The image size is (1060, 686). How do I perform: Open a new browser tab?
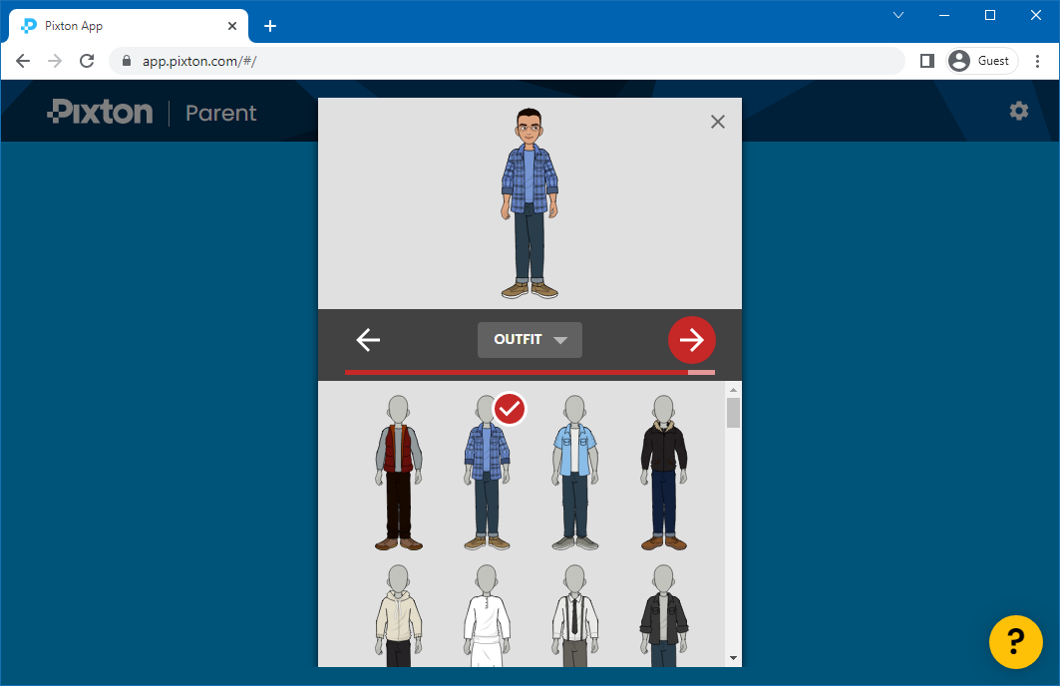pyautogui.click(x=270, y=25)
